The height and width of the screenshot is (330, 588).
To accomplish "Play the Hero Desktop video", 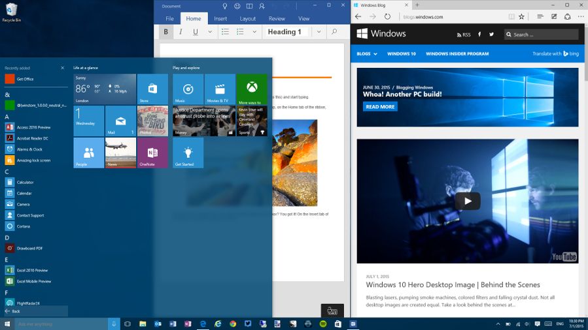I will tap(467, 201).
